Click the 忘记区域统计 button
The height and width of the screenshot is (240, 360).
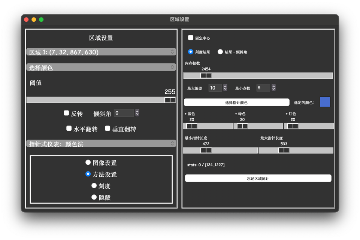258,178
